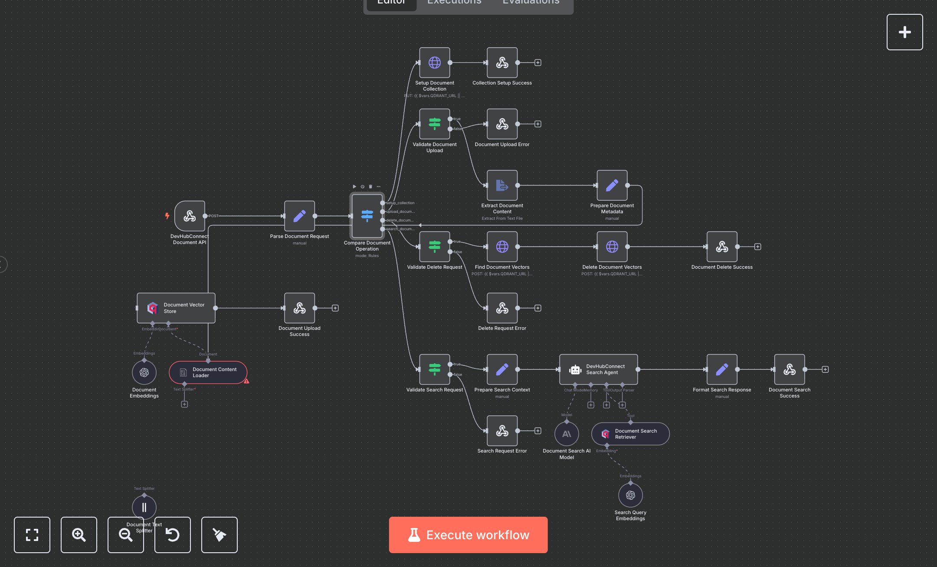
Task: Open add node panel with top-right plus
Action: tap(904, 32)
